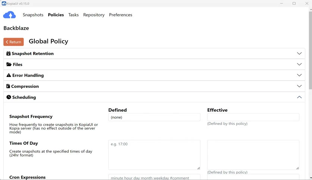Click the Error Handling warning triangle icon
Screen dimensions: 312x180
pyautogui.click(x=9, y=75)
